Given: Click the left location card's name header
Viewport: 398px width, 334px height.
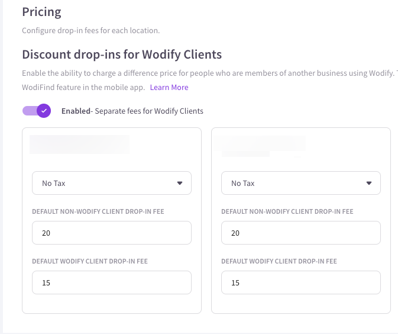Looking at the screenshot, I should [79, 145].
